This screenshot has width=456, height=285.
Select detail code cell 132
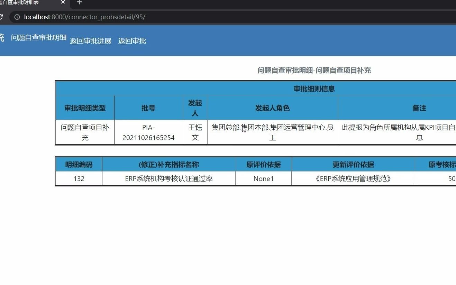(79, 179)
